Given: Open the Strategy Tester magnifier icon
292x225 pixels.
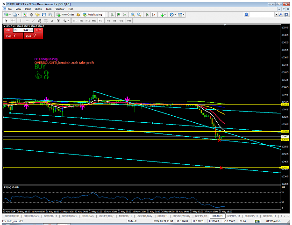Looking at the screenshot, I should click(x=50, y=14).
